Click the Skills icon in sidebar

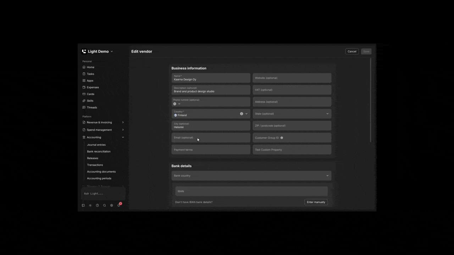84,101
